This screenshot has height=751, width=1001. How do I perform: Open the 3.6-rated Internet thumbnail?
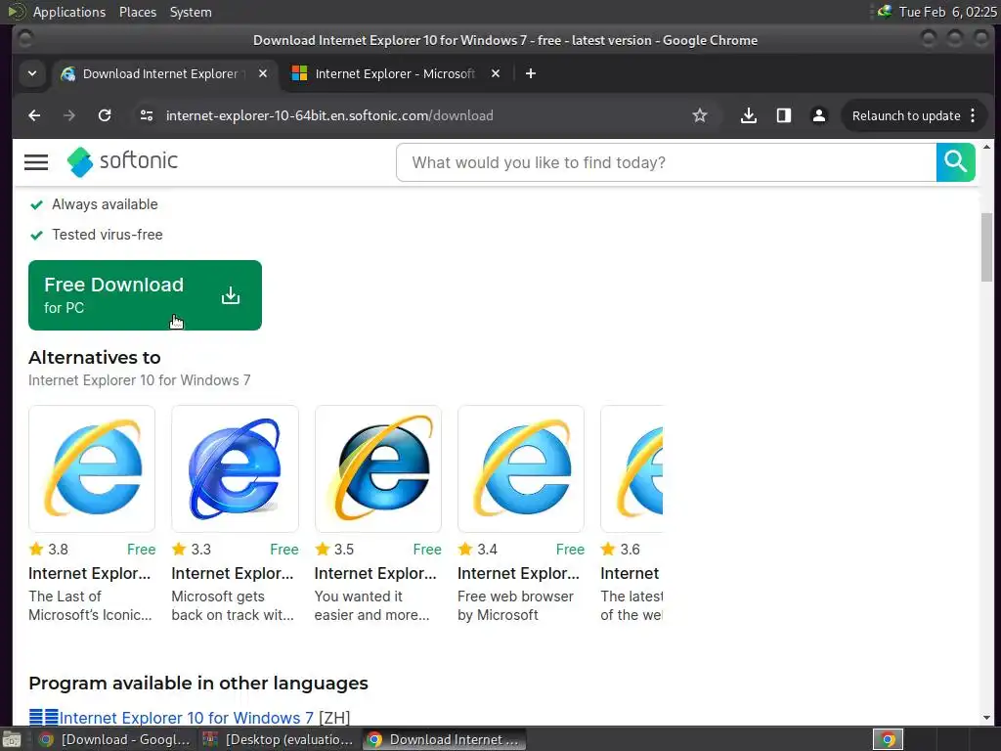click(x=632, y=468)
